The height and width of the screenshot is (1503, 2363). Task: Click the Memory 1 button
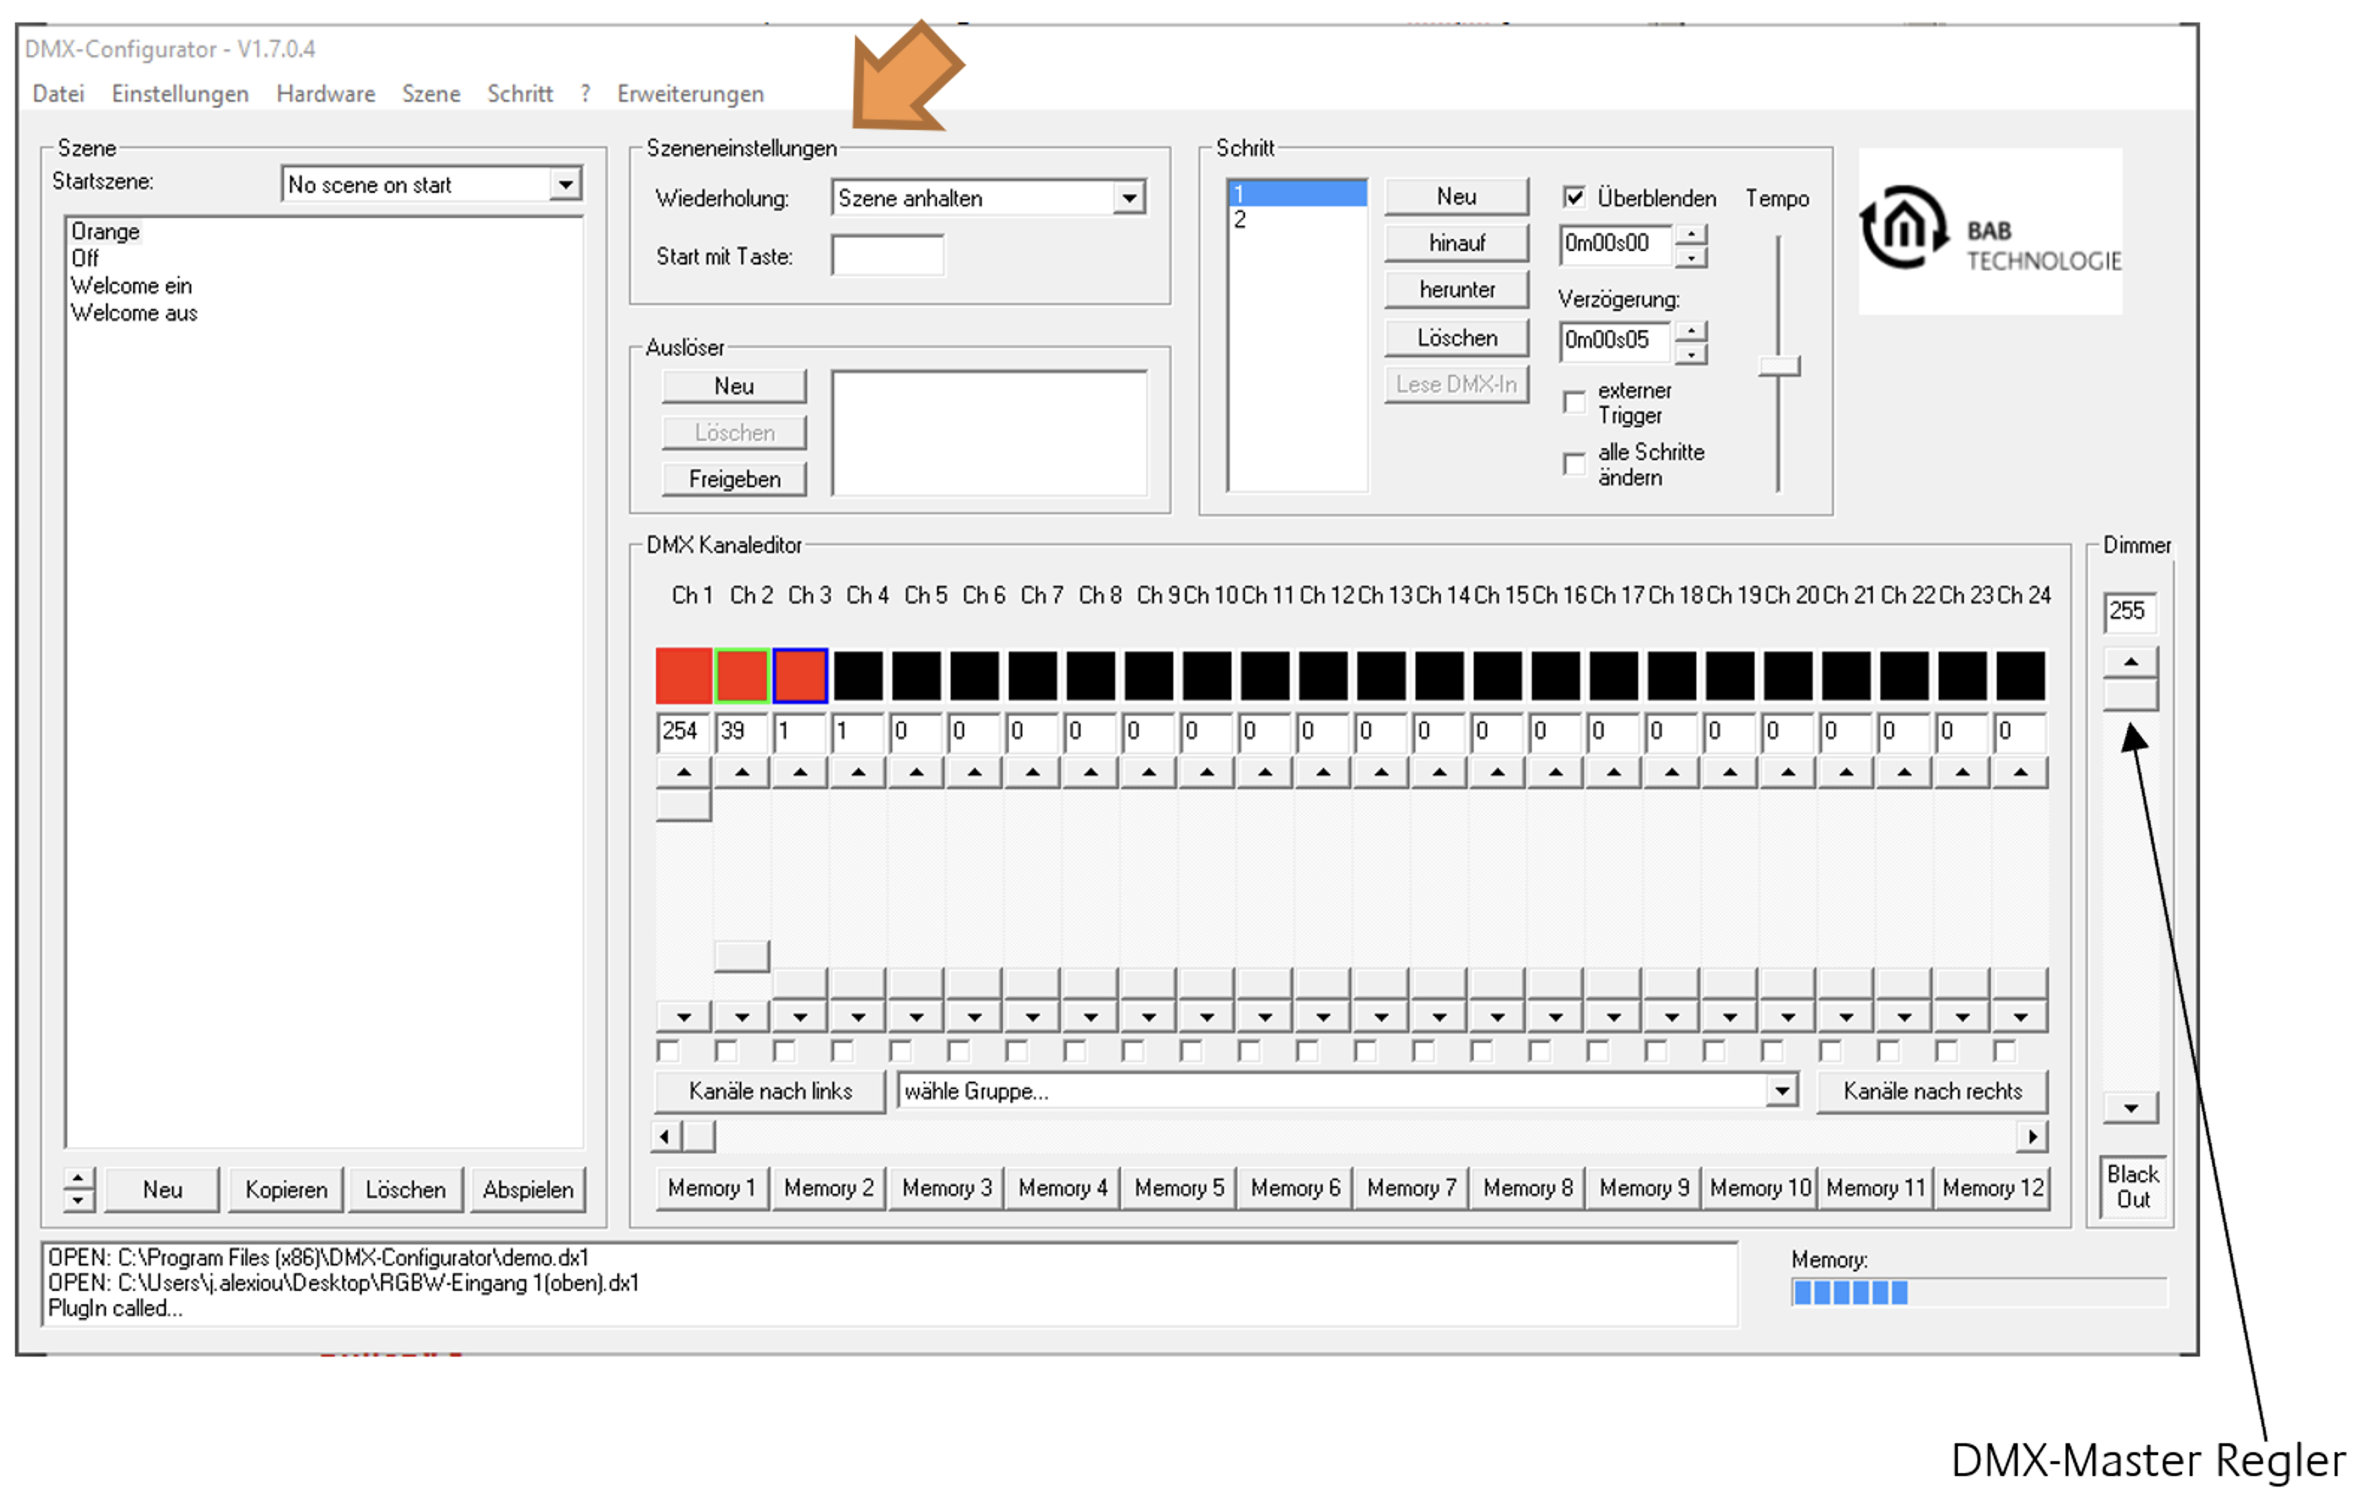click(712, 1188)
